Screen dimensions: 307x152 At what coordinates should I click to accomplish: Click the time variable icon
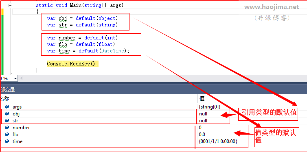click(x=7, y=141)
